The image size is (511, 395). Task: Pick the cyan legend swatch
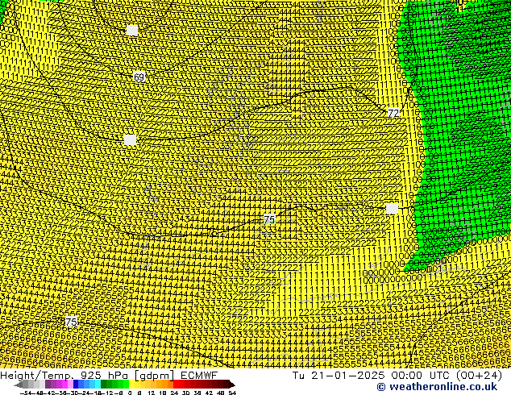point(98,384)
